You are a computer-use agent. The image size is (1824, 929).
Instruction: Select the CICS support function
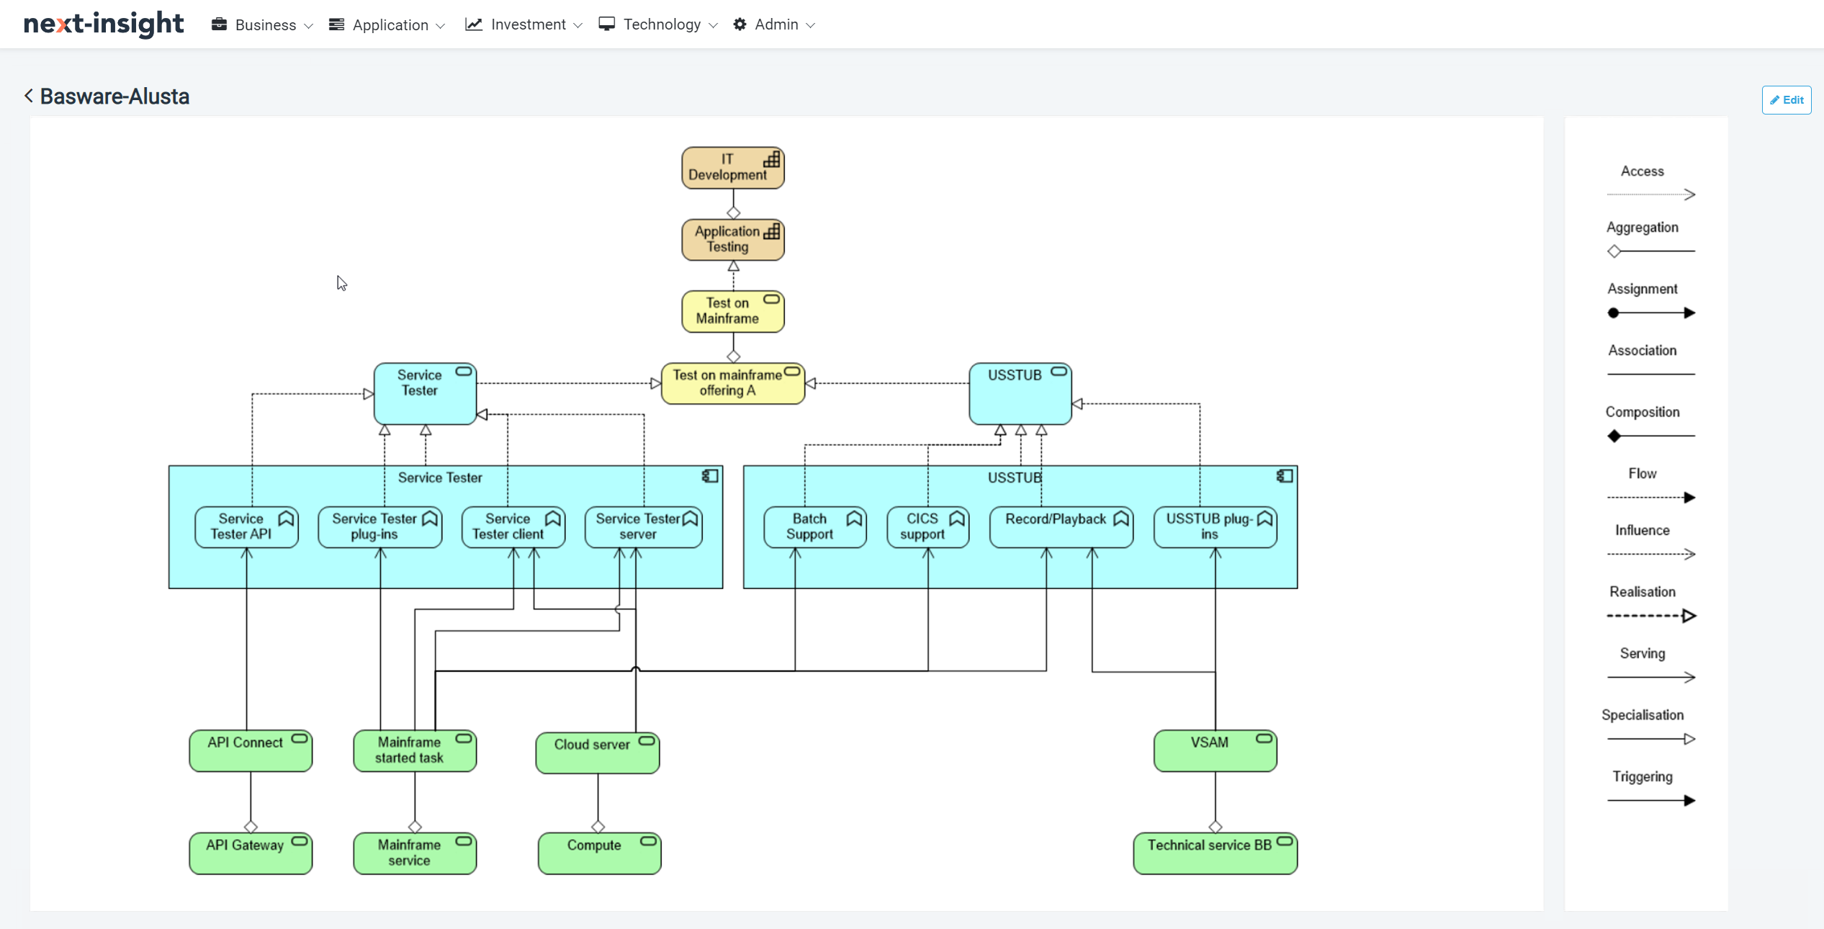928,527
